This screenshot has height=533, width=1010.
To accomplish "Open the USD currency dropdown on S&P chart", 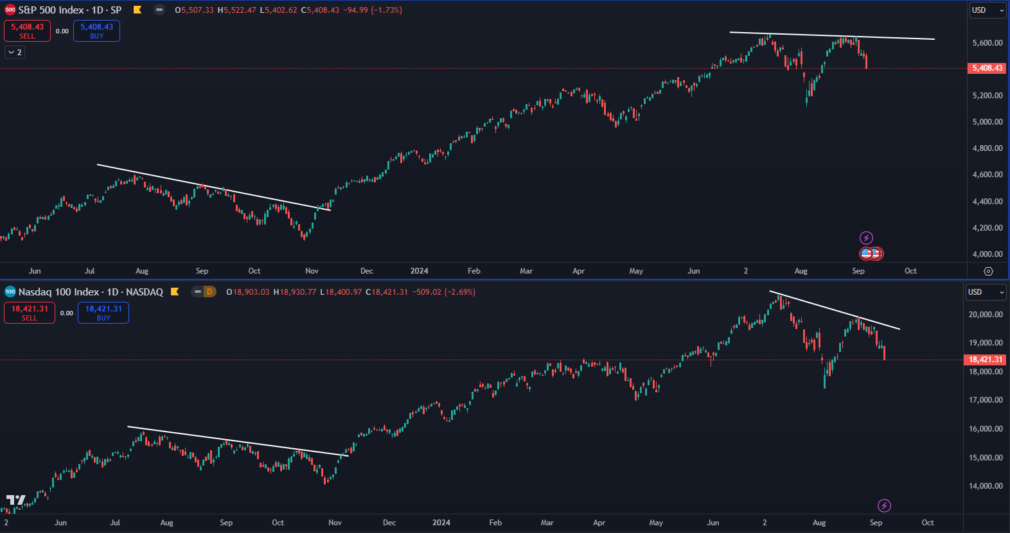I will pyautogui.click(x=988, y=10).
